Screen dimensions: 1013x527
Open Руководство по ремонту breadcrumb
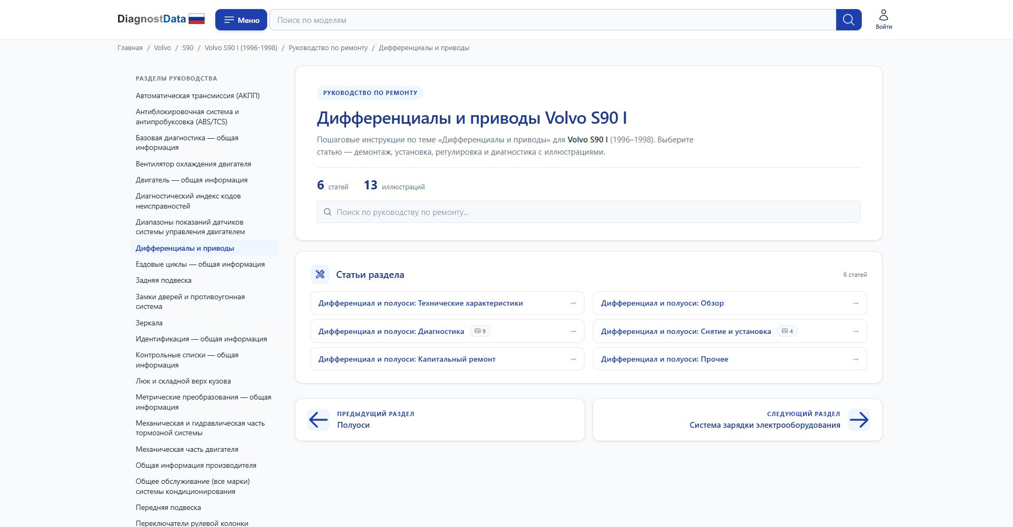328,48
